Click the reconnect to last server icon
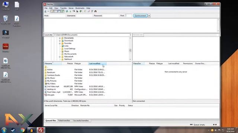 click(x=81, y=11)
